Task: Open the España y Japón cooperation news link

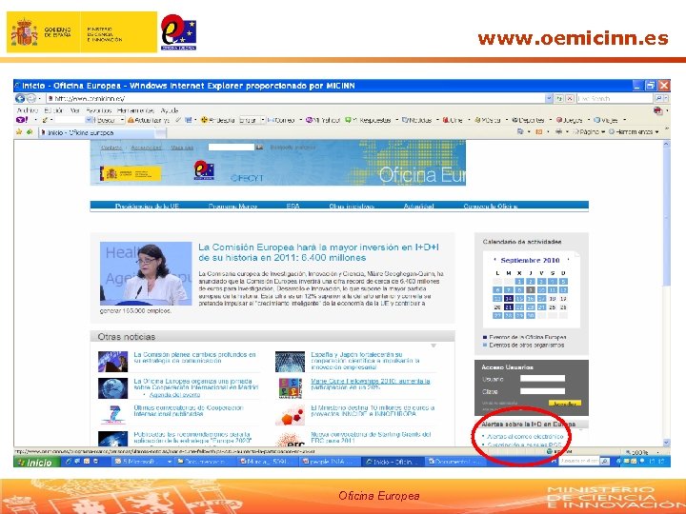Action: 365,361
